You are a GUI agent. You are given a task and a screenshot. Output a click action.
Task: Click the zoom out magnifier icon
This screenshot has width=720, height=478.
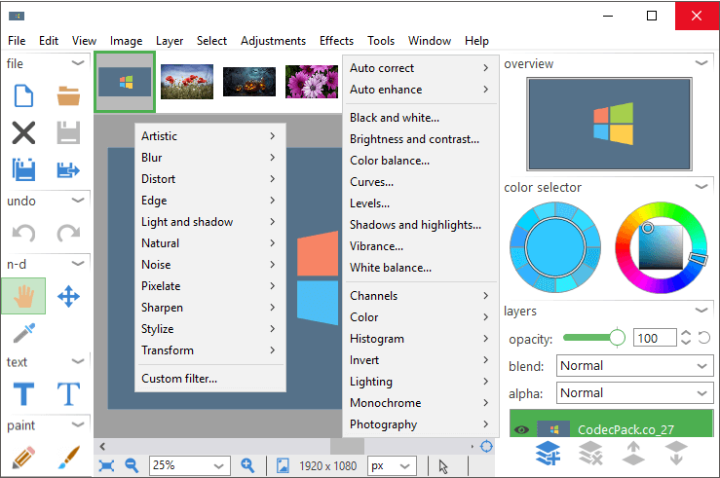[132, 465]
